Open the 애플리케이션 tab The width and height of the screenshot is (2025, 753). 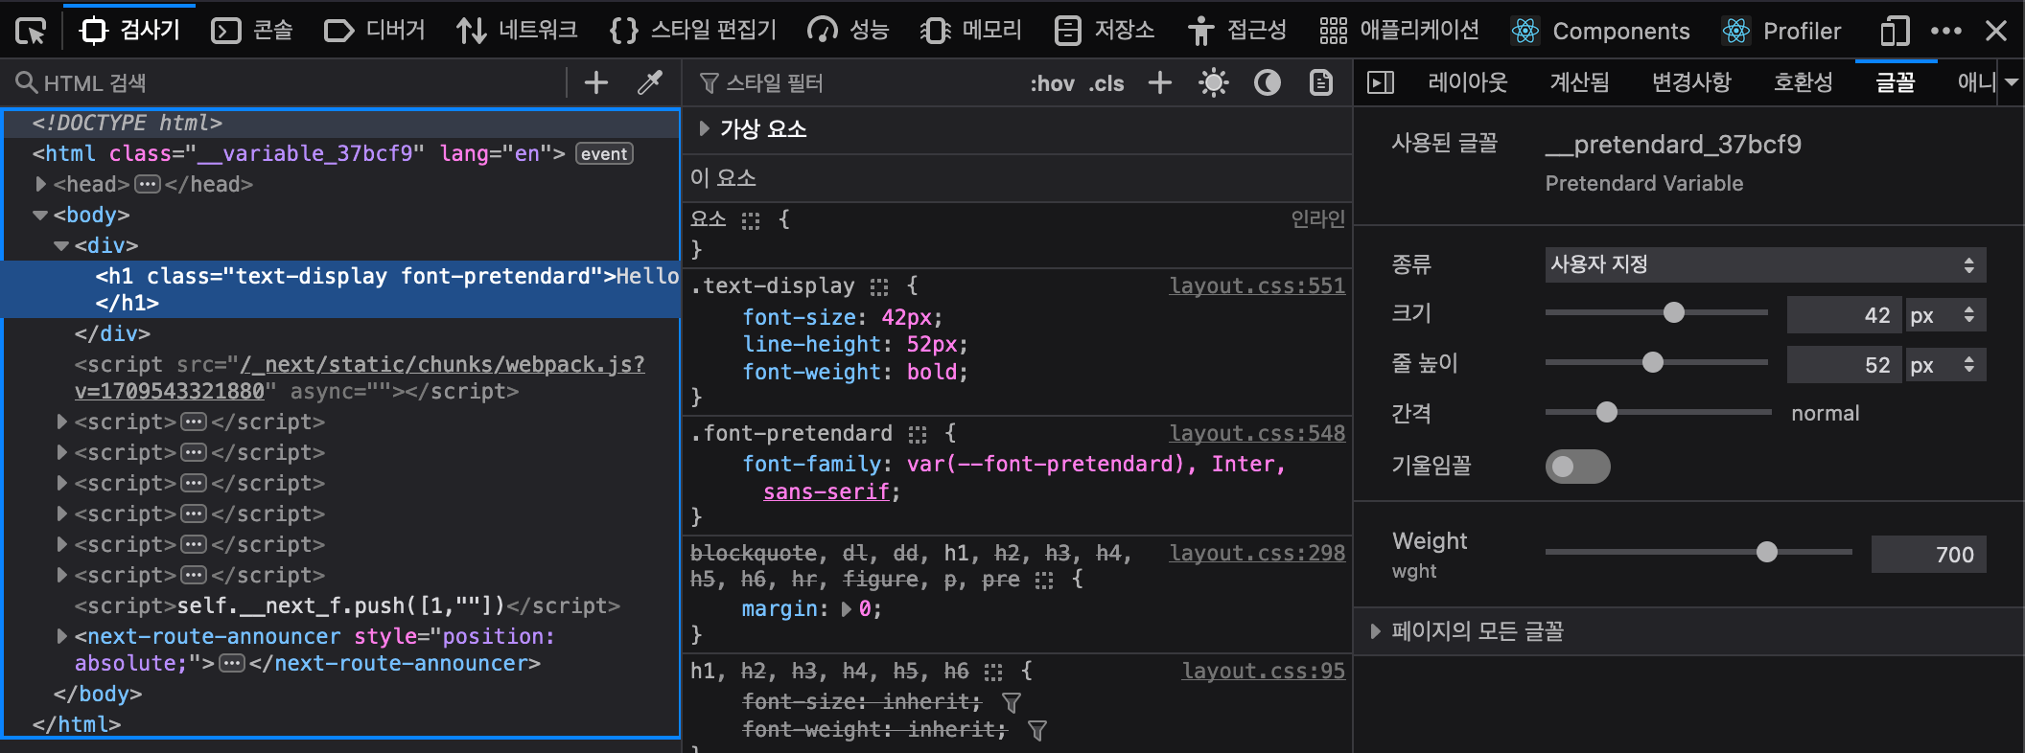point(1399,31)
